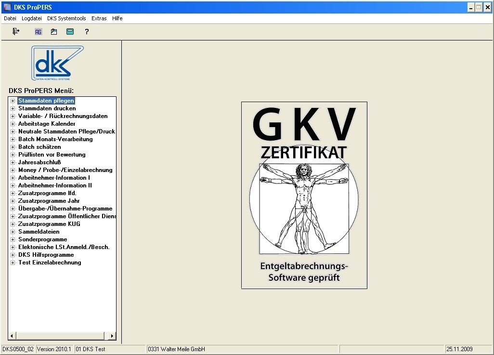Select the Sammeldateien entry
The image size is (494, 355).
(39, 231)
